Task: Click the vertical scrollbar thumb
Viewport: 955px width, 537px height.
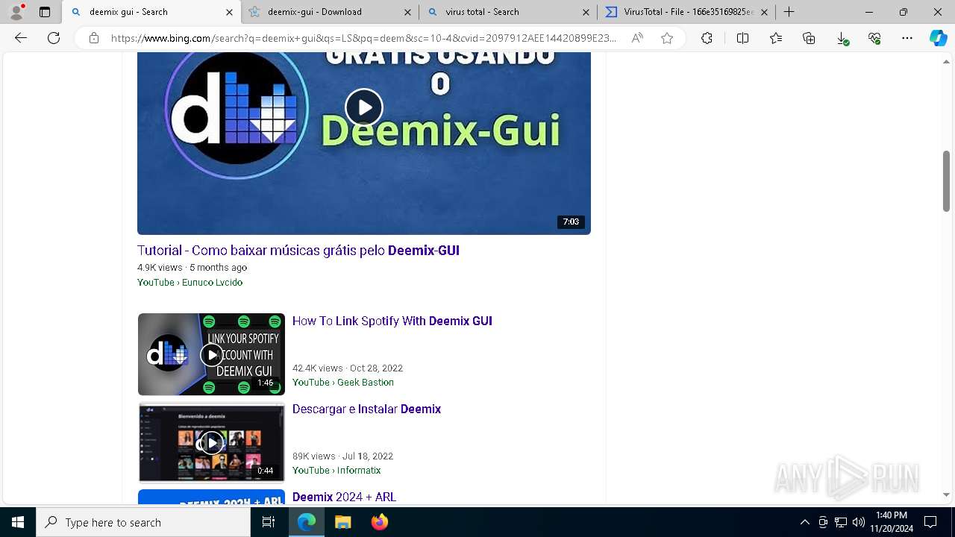Action: pyautogui.click(x=946, y=181)
